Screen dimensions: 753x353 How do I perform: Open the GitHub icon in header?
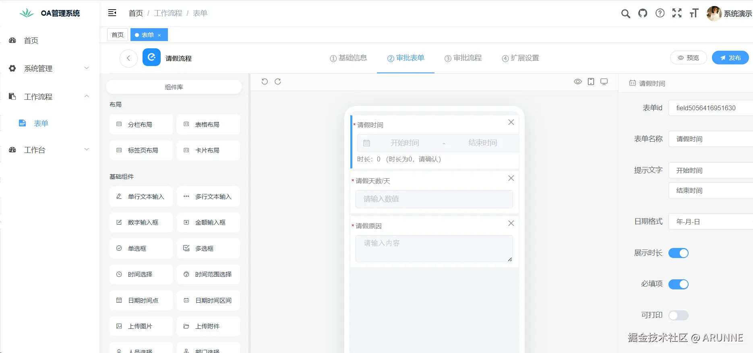coord(643,13)
